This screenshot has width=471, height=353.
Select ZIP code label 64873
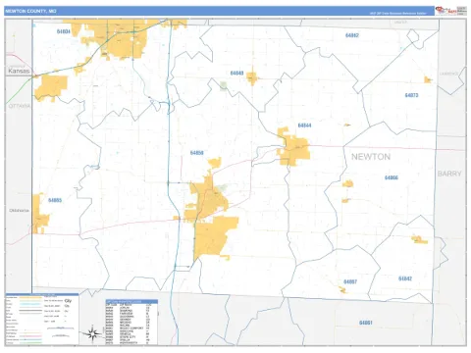[x=411, y=95]
